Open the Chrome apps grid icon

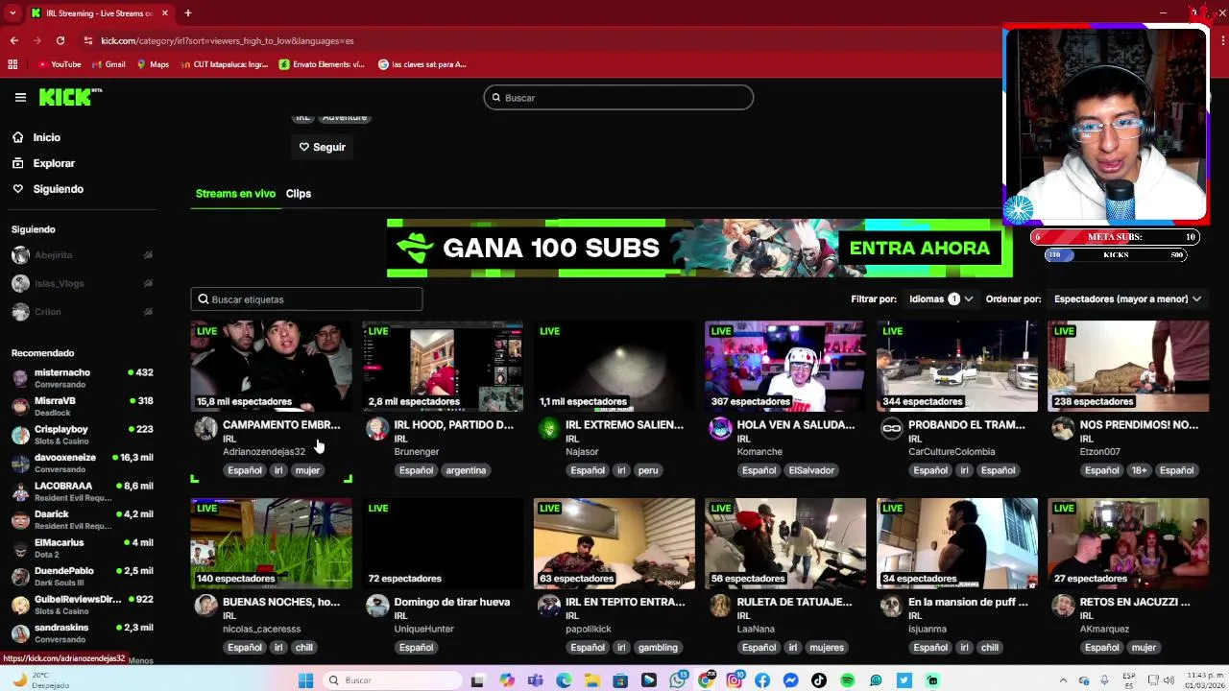12,64
